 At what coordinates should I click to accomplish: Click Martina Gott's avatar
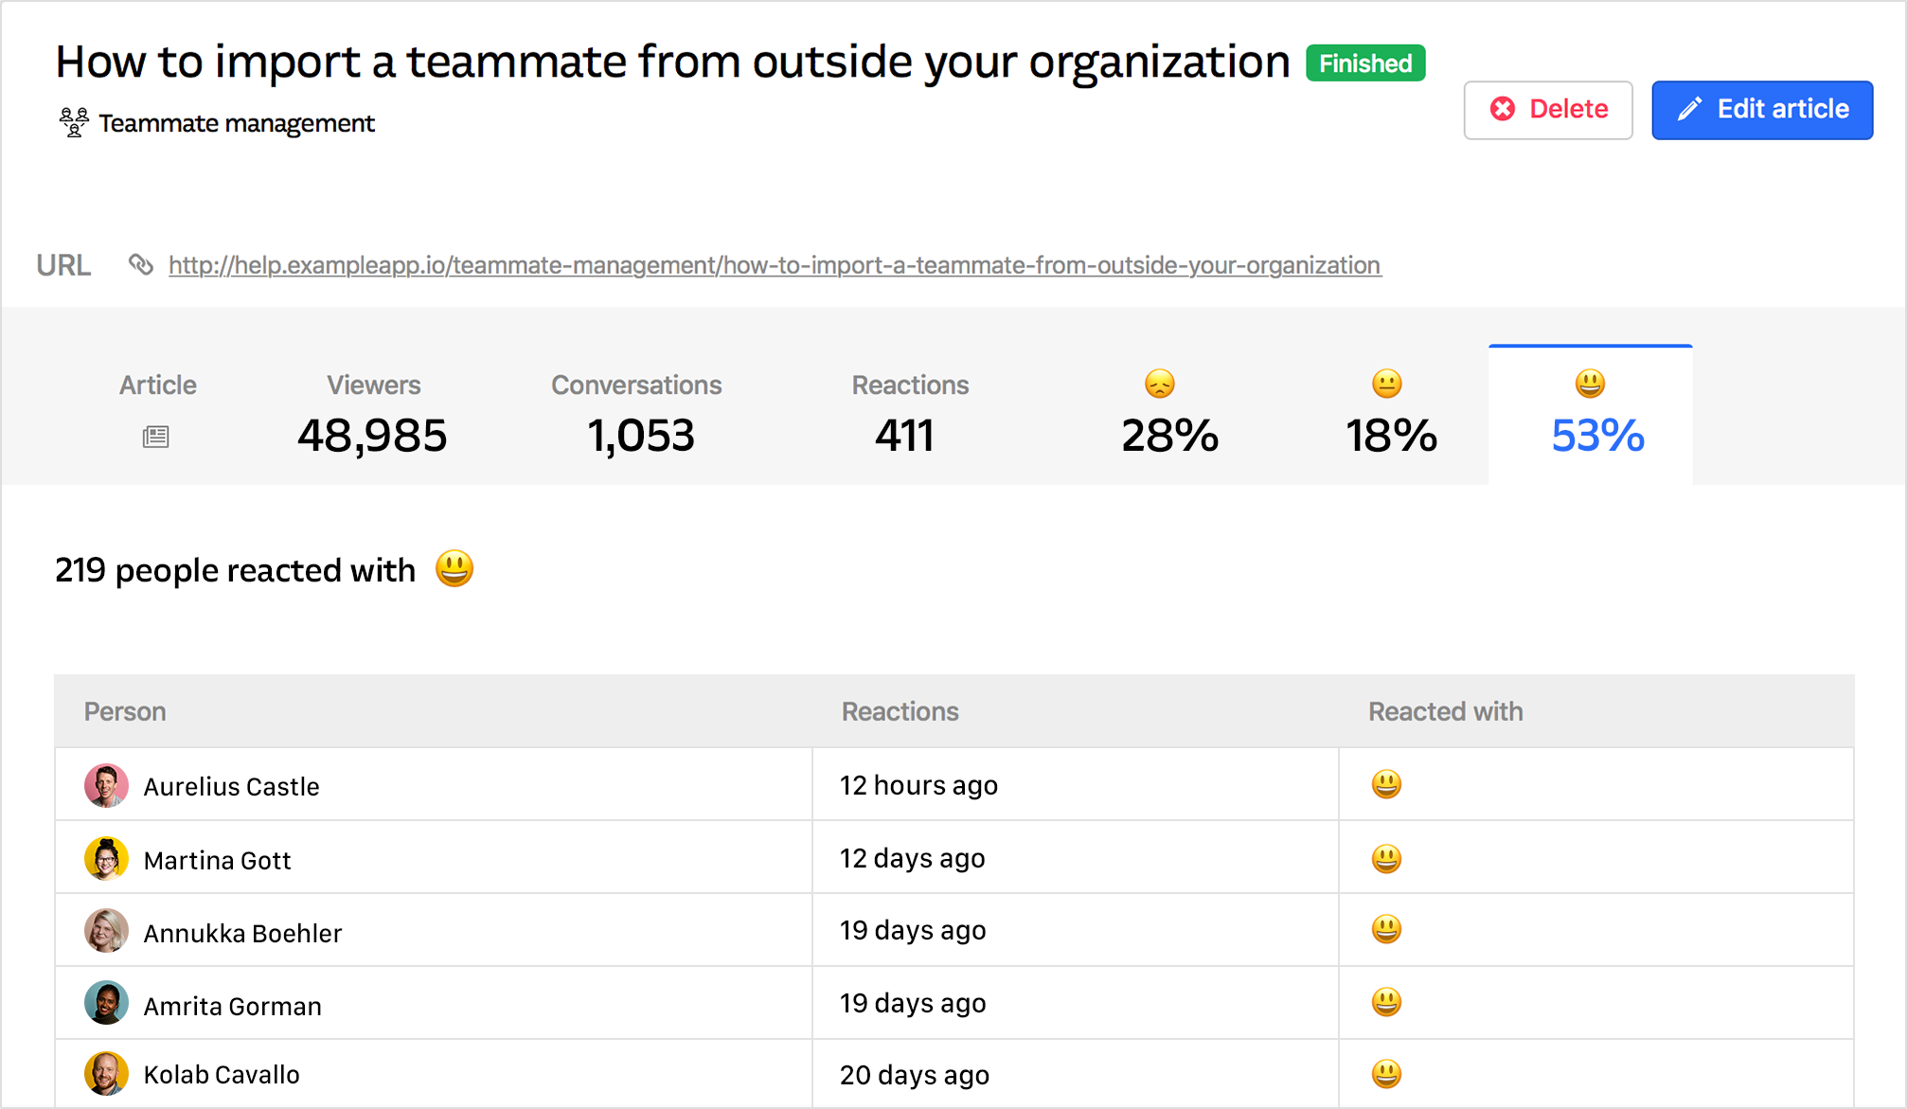point(106,859)
